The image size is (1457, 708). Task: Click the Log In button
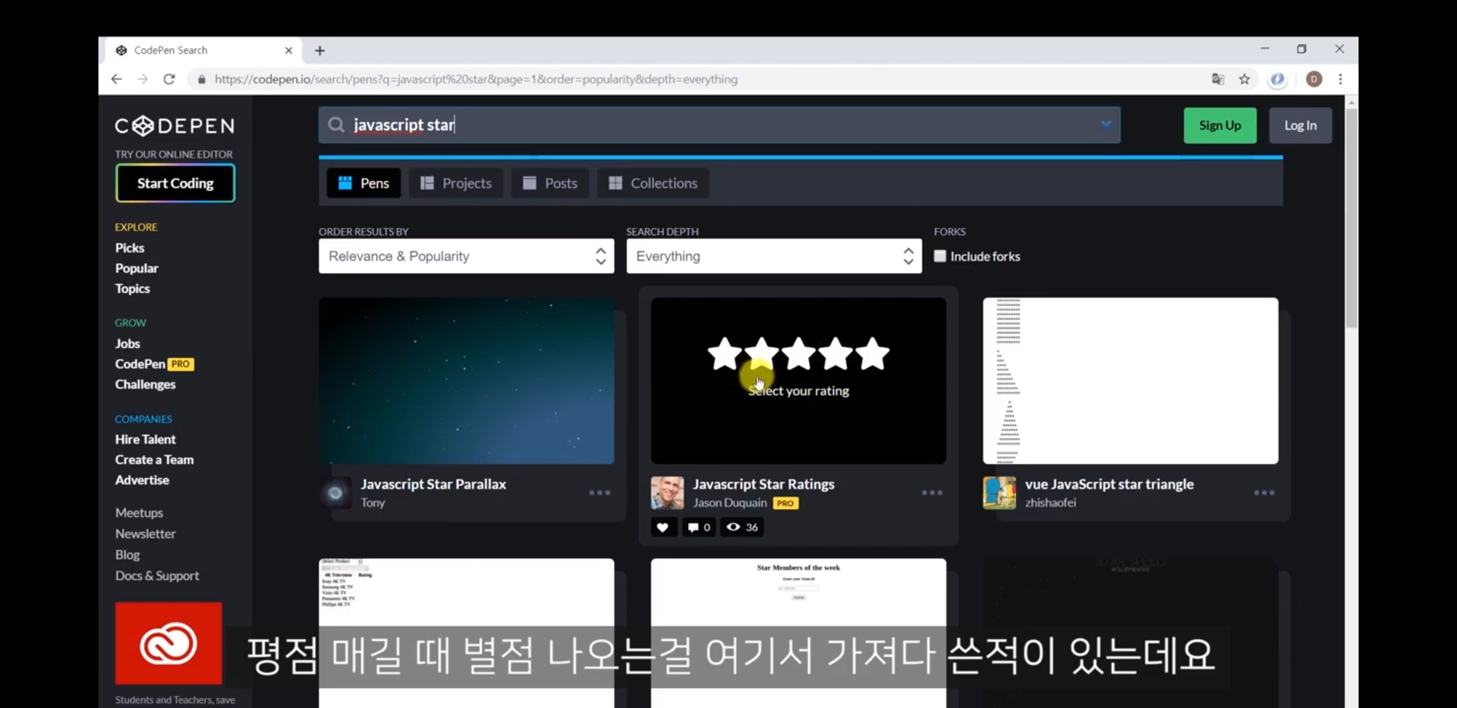click(1300, 125)
